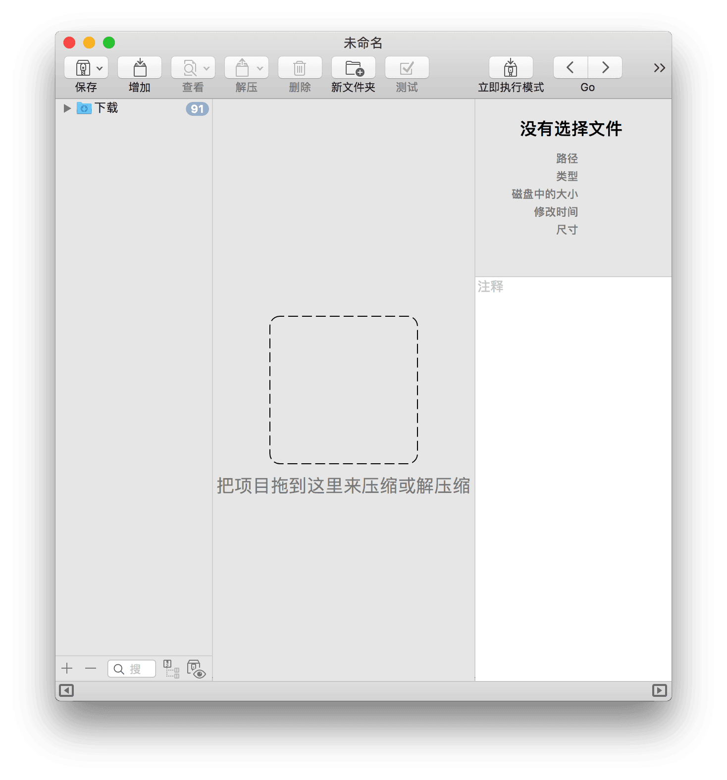
Task: Click the 保存 (Save) archive toolbar icon
Action: pyautogui.click(x=83, y=68)
